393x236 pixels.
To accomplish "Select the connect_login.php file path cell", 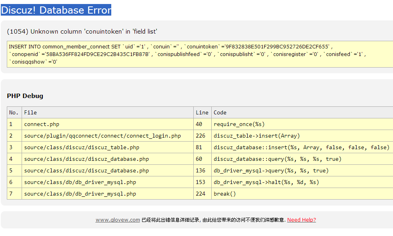I will [x=102, y=136].
